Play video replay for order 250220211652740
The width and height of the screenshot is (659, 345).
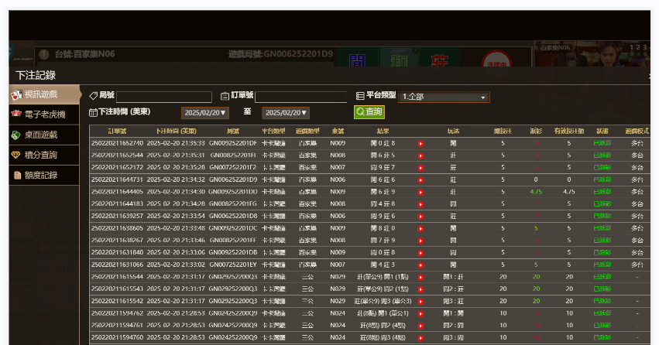[x=420, y=143]
